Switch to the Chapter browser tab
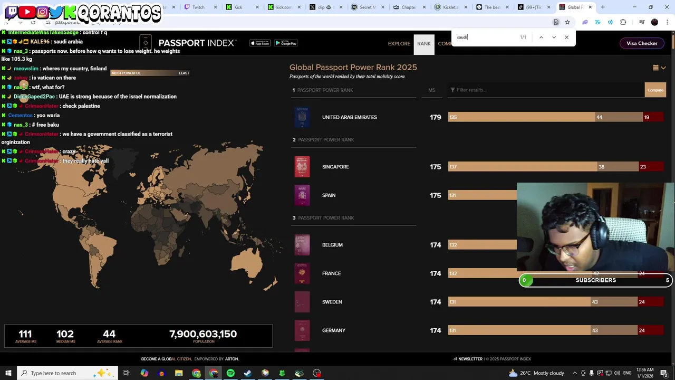 point(409,7)
